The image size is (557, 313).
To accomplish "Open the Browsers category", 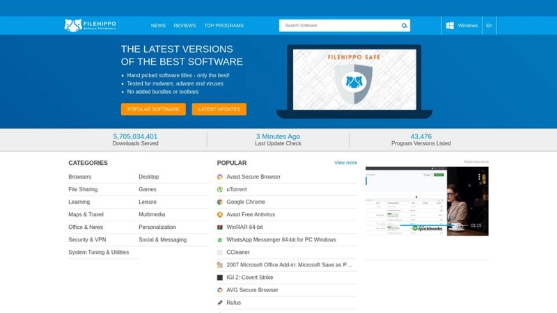I will pos(80,177).
